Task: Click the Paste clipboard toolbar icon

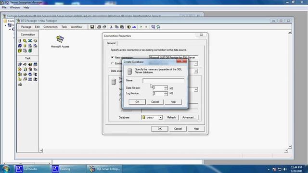Action: [x=122, y=27]
